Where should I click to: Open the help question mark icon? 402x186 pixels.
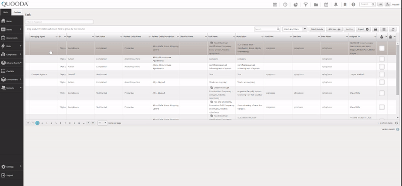pos(354,5)
